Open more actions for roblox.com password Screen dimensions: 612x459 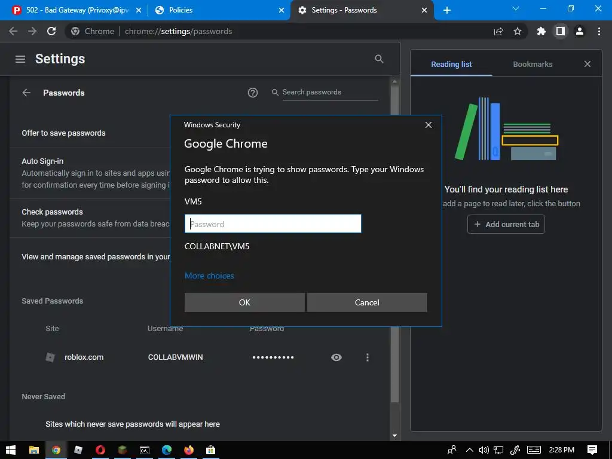(x=368, y=357)
